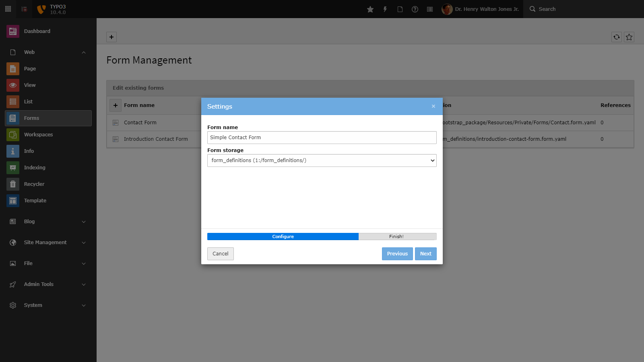Open bookmarks via the star icon in topbar
Screen dimensions: 644x362
pos(370,9)
